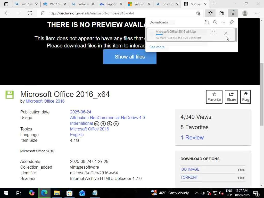The image size is (264, 198).
Task: Open the notifications center icon
Action: pyautogui.click(x=256, y=193)
